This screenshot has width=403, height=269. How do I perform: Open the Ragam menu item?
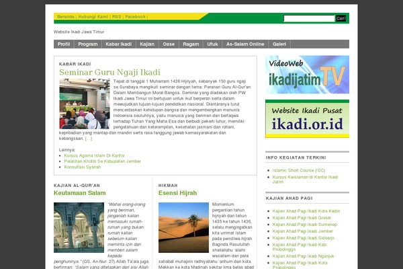coord(191,44)
